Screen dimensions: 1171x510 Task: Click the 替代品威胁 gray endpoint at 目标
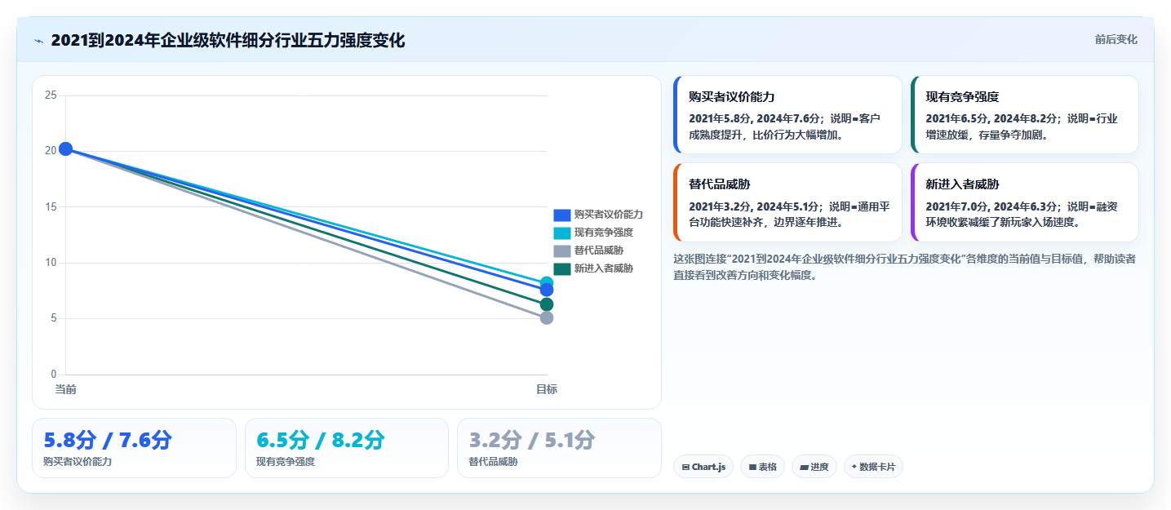click(x=547, y=317)
